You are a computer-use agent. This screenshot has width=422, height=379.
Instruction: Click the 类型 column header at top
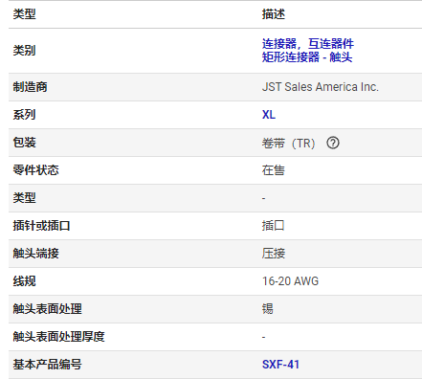click(24, 14)
